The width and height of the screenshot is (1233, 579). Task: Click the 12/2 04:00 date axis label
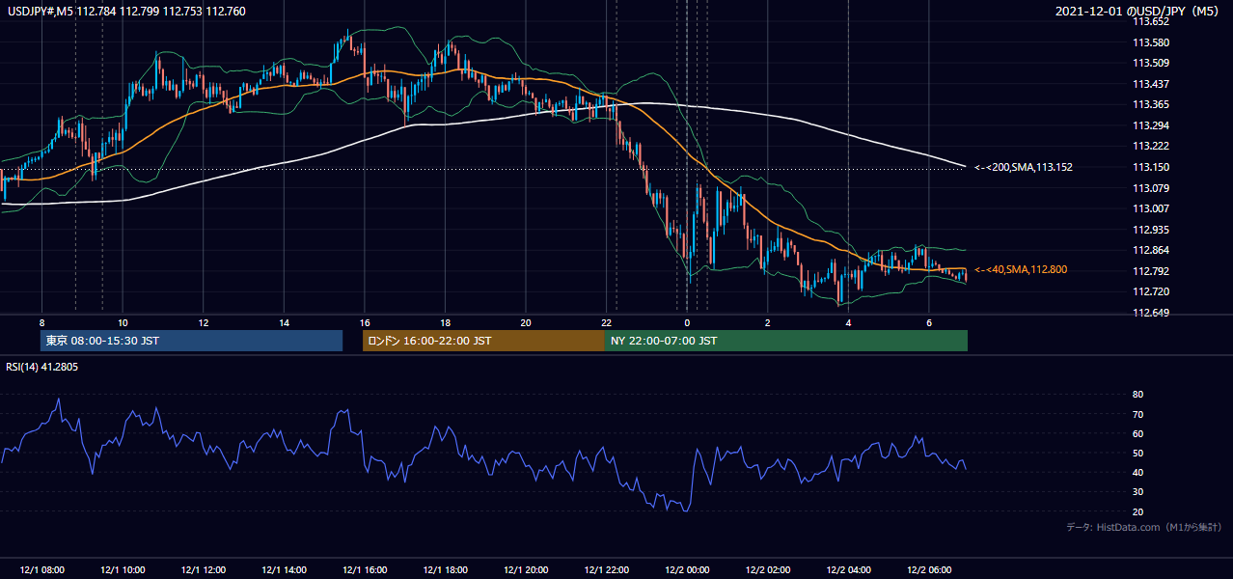point(847,569)
